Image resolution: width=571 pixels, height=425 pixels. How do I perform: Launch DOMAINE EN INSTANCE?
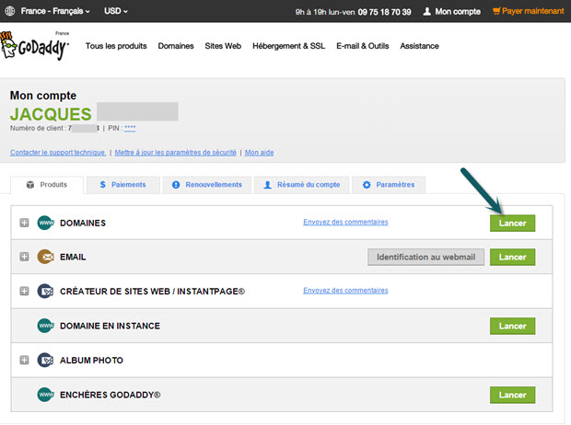512,326
